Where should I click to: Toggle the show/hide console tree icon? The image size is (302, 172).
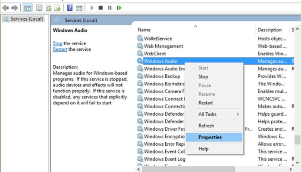(27, 8)
